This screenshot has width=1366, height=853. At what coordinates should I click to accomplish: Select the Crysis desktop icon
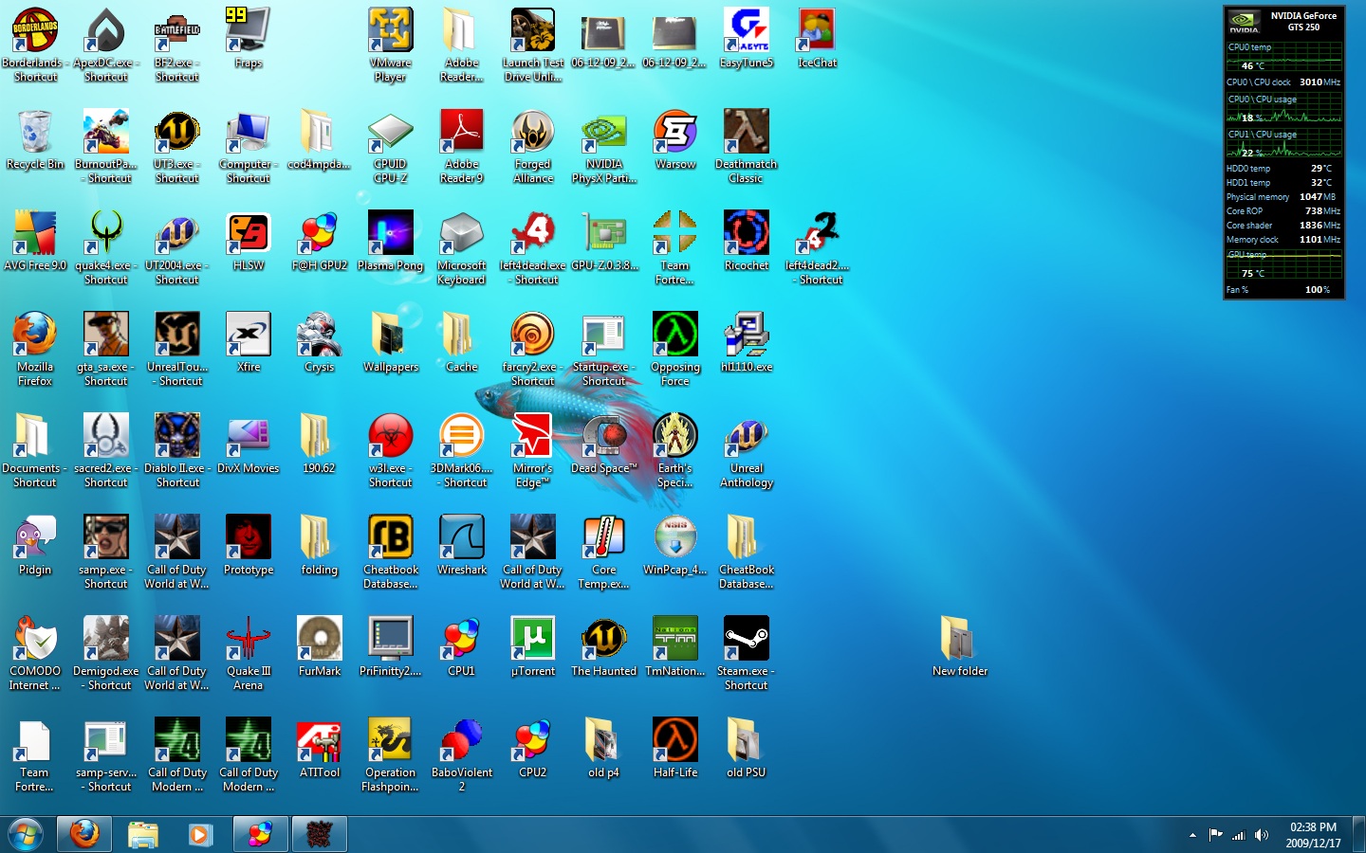pyautogui.click(x=320, y=335)
